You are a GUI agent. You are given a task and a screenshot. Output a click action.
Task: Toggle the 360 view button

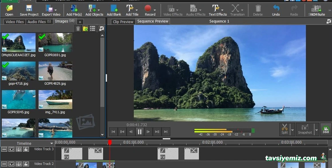point(326,129)
